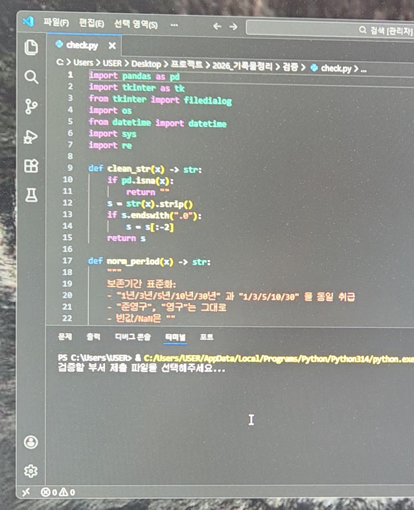
Task: Open errors and warnings count in status bar
Action: 58,492
